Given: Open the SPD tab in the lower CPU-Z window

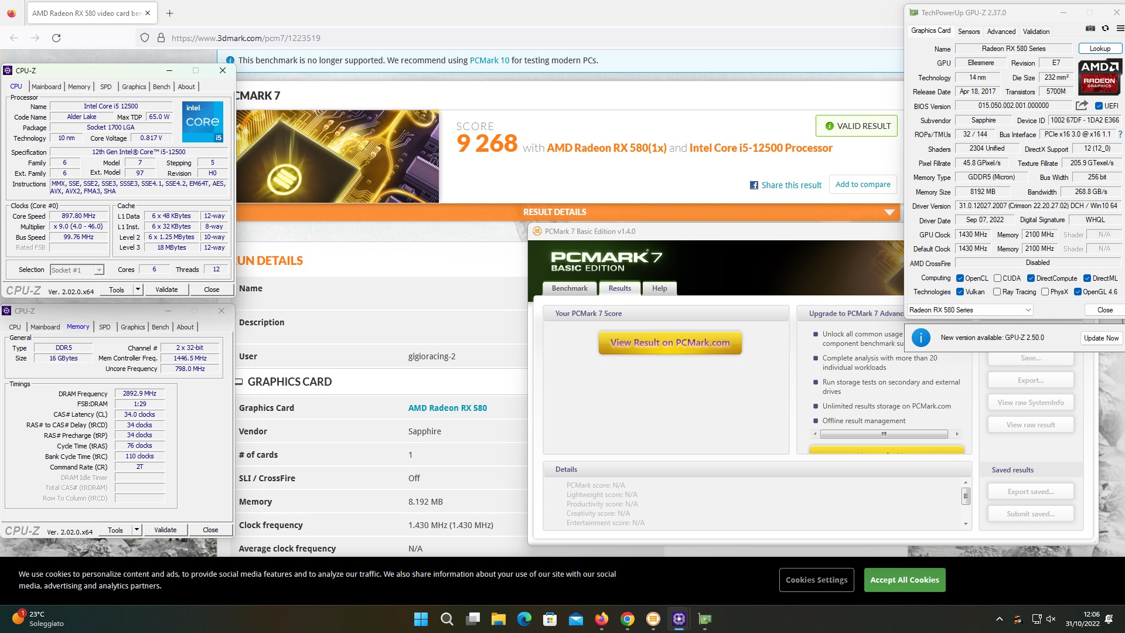Looking at the screenshot, I should tap(104, 327).
